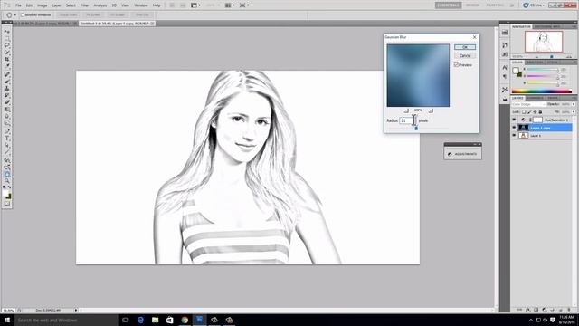Click the Print Size button
The height and width of the screenshot is (326, 579).
(142, 14)
